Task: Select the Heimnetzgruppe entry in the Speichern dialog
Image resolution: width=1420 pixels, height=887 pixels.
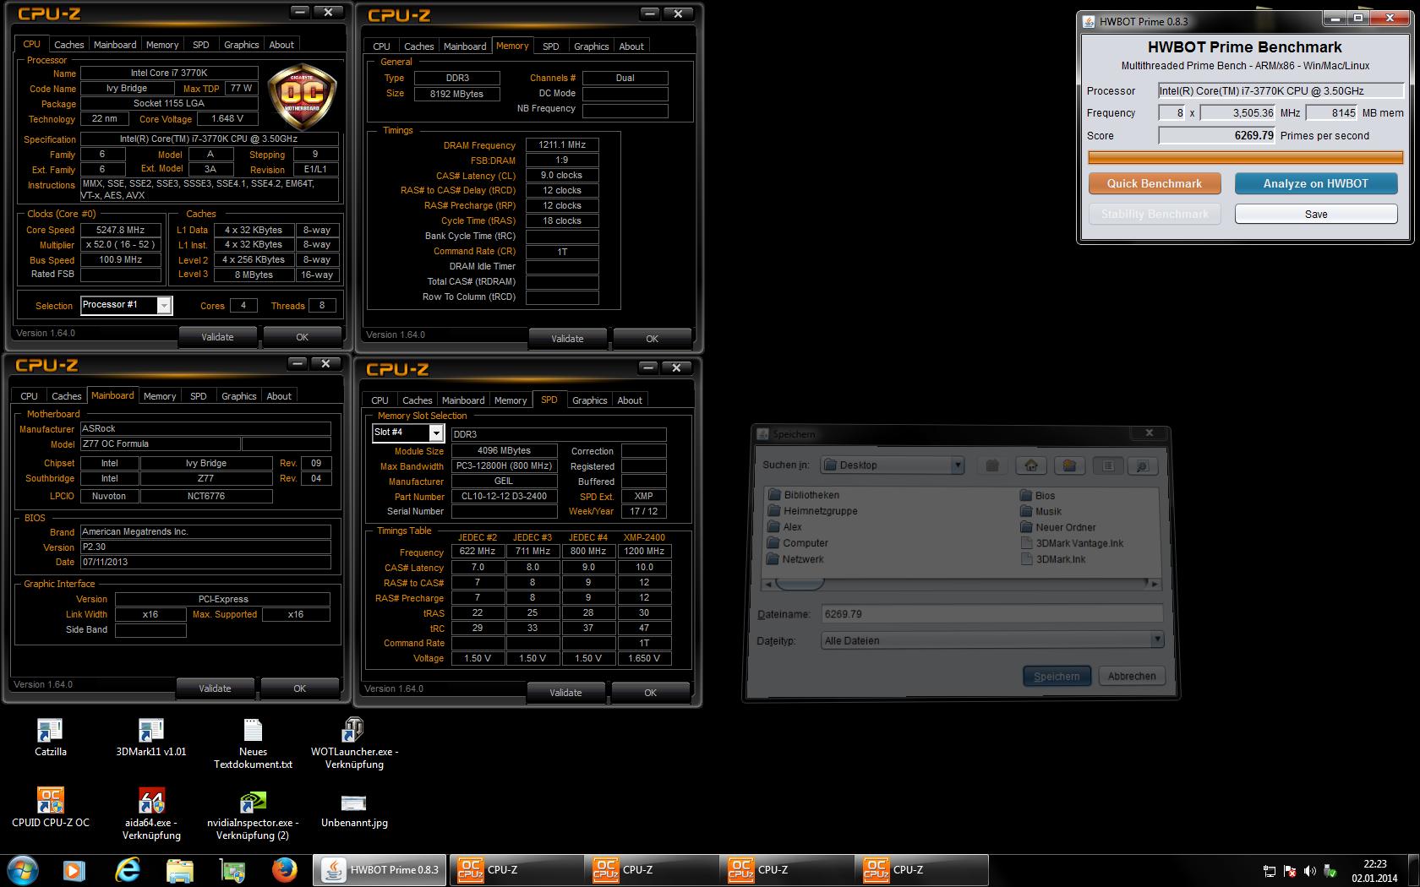Action: click(811, 511)
